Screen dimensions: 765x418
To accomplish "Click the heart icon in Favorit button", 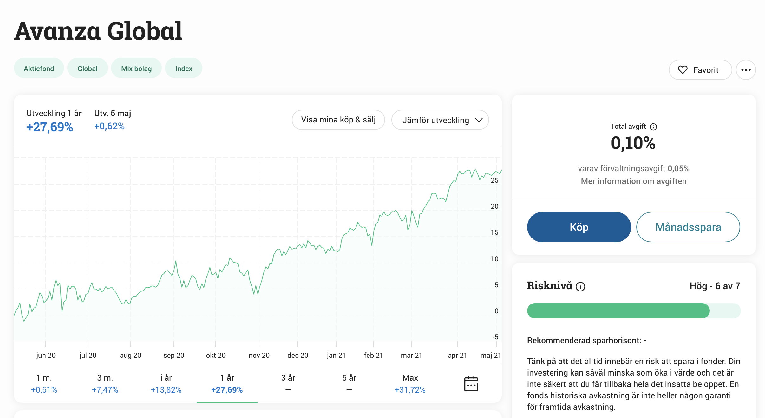I will coord(683,70).
